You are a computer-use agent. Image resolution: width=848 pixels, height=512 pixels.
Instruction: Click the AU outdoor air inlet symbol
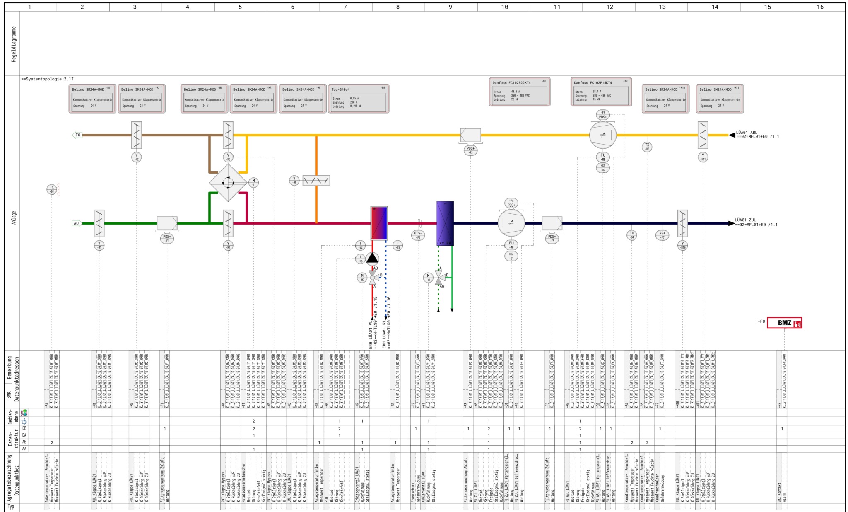(x=77, y=223)
